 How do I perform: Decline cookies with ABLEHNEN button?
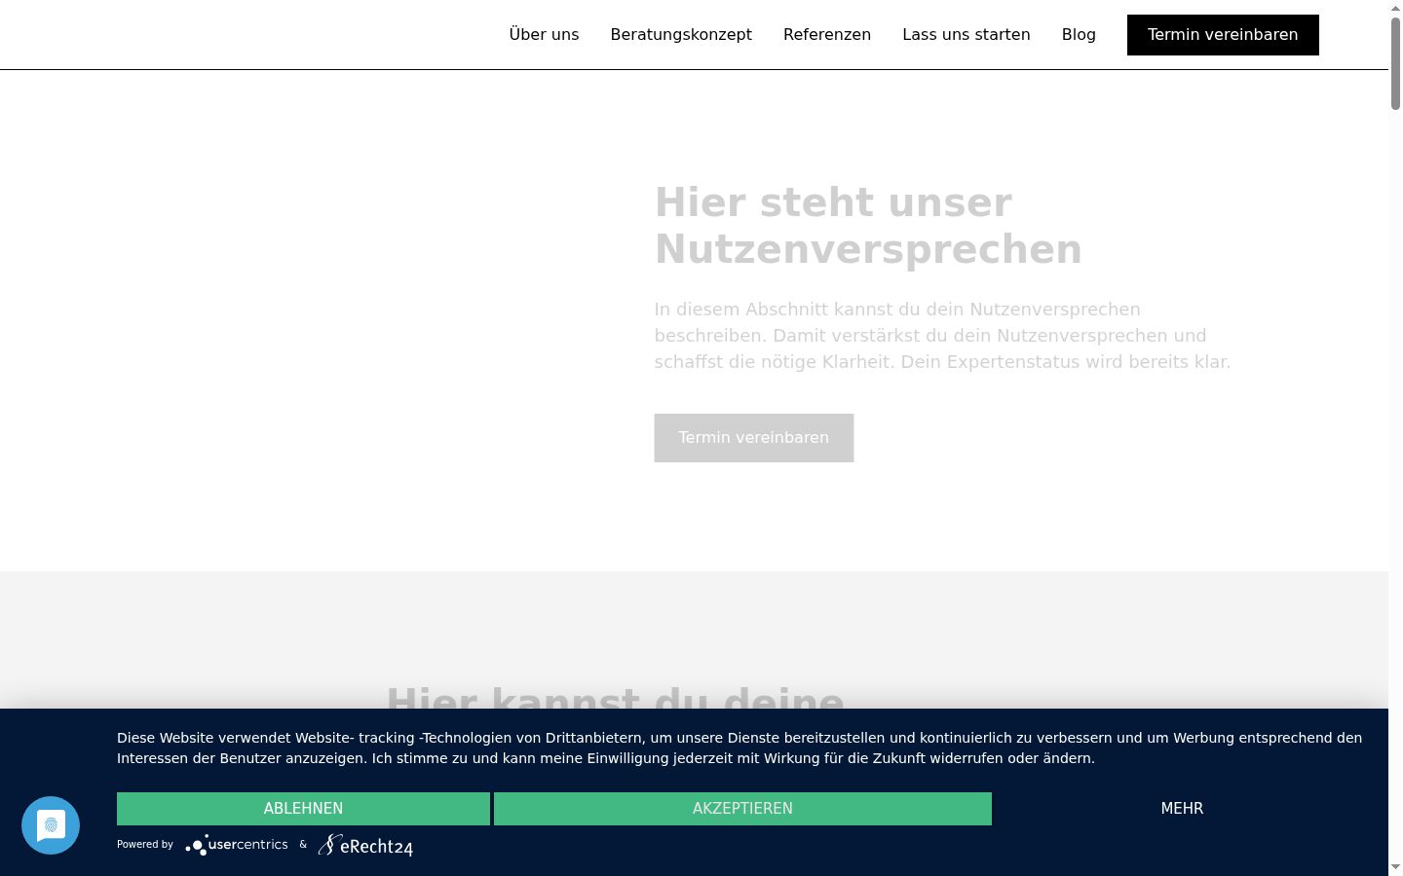tap(303, 809)
